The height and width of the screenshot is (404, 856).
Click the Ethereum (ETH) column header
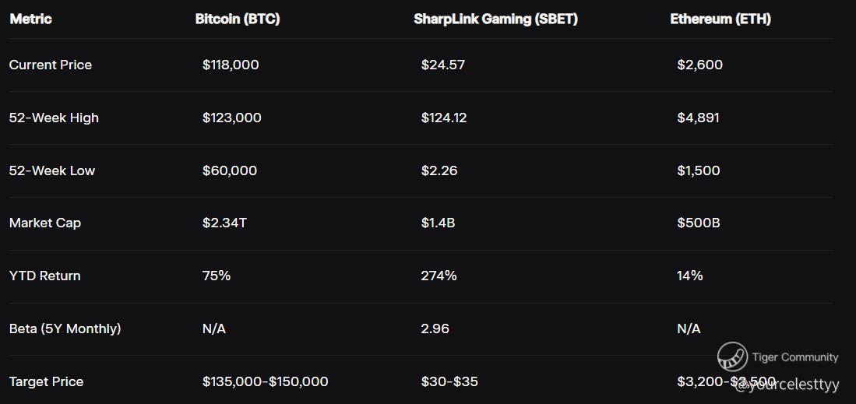(720, 19)
